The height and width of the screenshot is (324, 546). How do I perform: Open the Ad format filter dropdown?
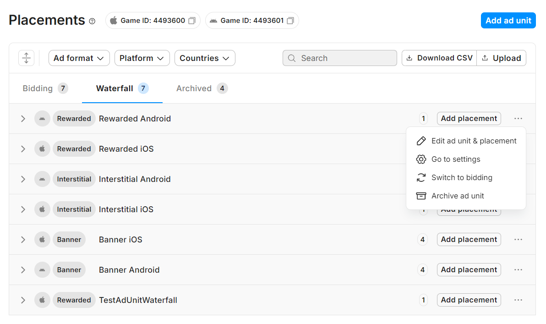pyautogui.click(x=79, y=58)
